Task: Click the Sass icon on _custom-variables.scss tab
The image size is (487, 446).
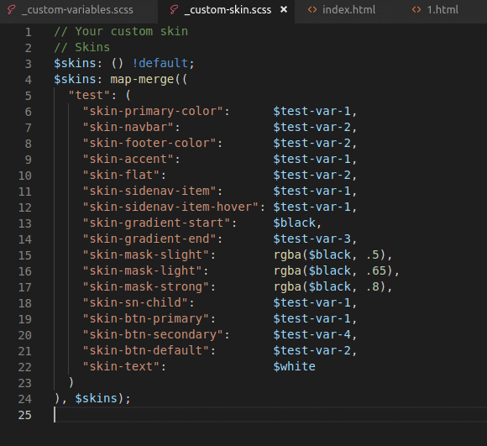Action: [x=12, y=10]
